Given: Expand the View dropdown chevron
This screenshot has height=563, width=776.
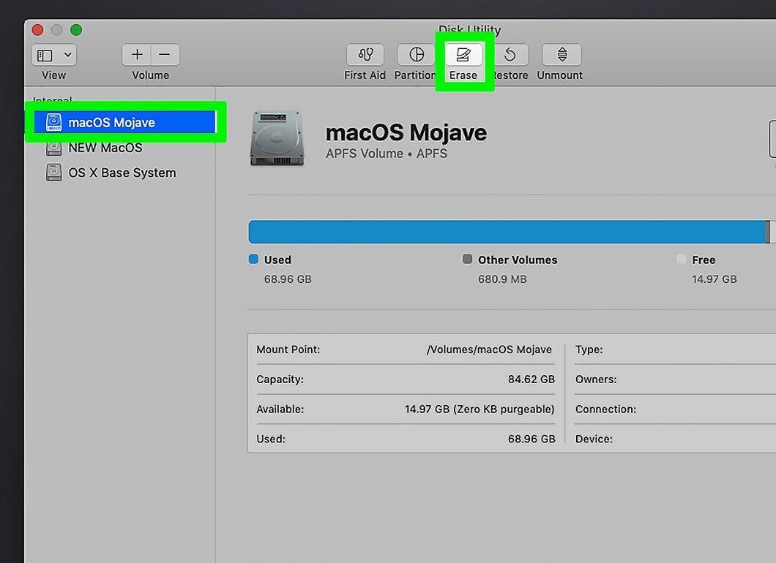Looking at the screenshot, I should [68, 55].
